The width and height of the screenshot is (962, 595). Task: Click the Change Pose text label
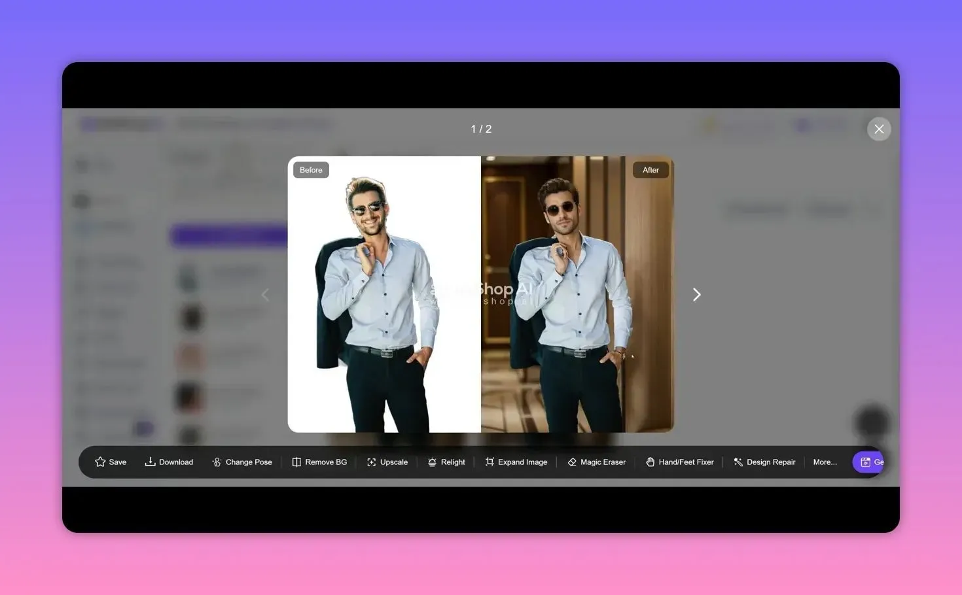(249, 462)
